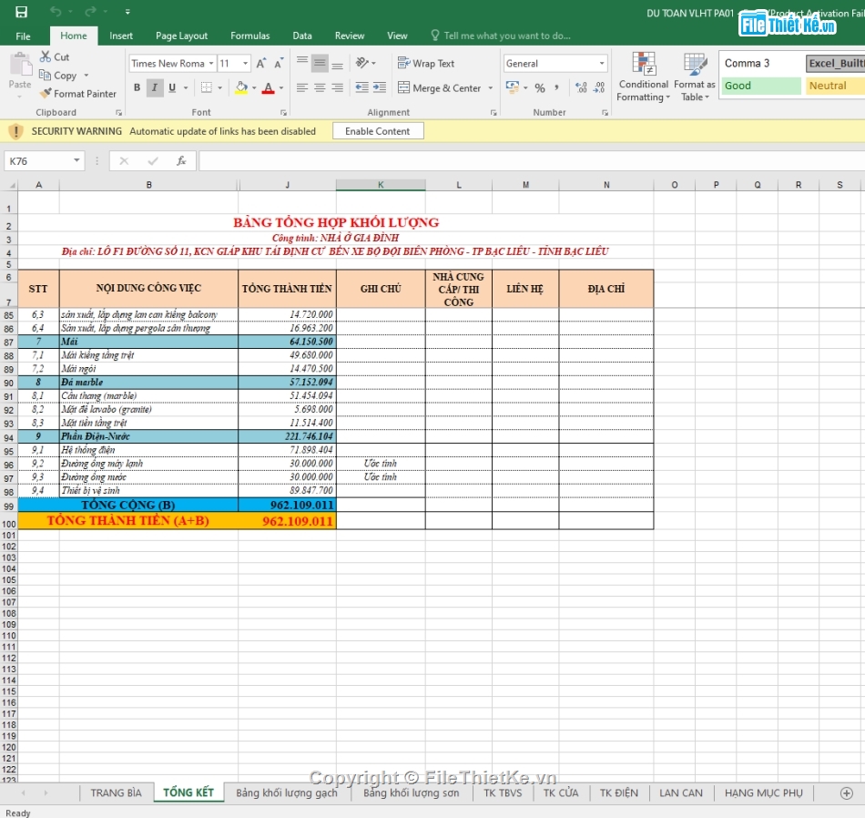The height and width of the screenshot is (818, 865).
Task: Open Font dialog launcher
Action: click(x=283, y=112)
